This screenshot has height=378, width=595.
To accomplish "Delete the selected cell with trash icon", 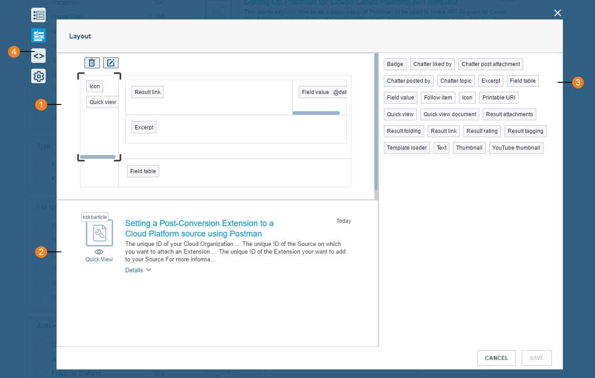I will 92,63.
